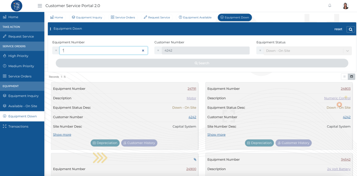Open Available - On Site in sidebar
Image resolution: width=357 pixels, height=176 pixels.
(x=22, y=106)
